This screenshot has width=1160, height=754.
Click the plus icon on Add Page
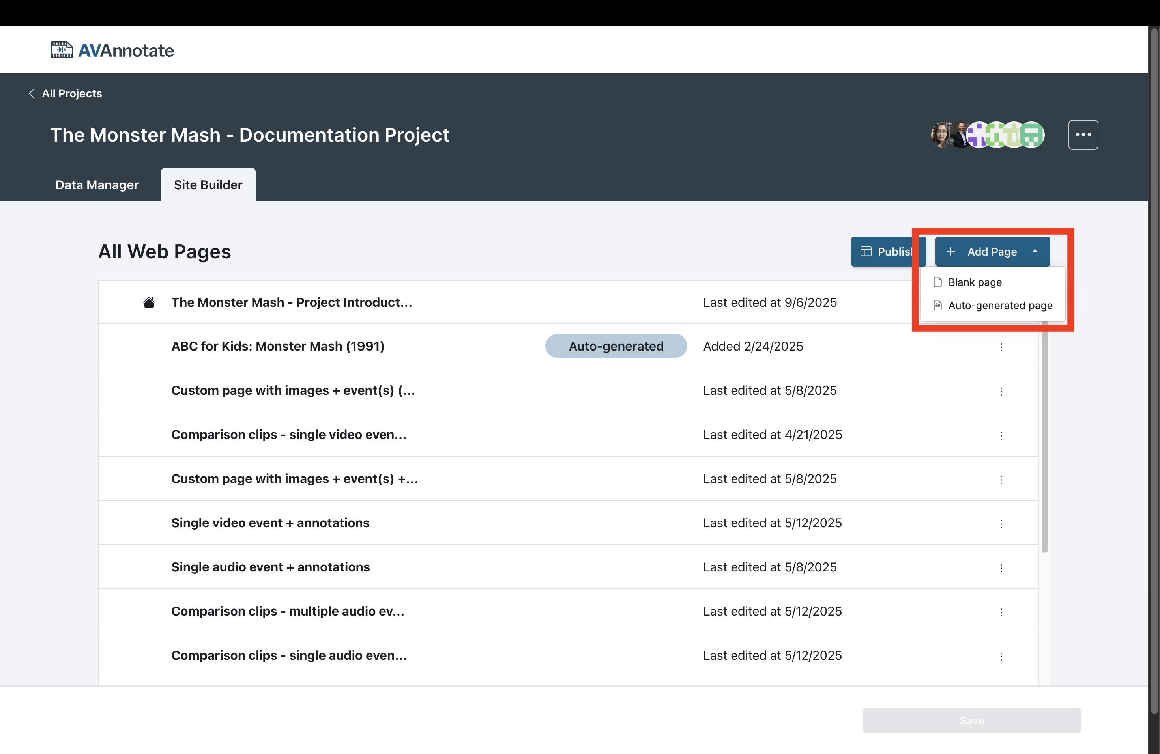[950, 251]
